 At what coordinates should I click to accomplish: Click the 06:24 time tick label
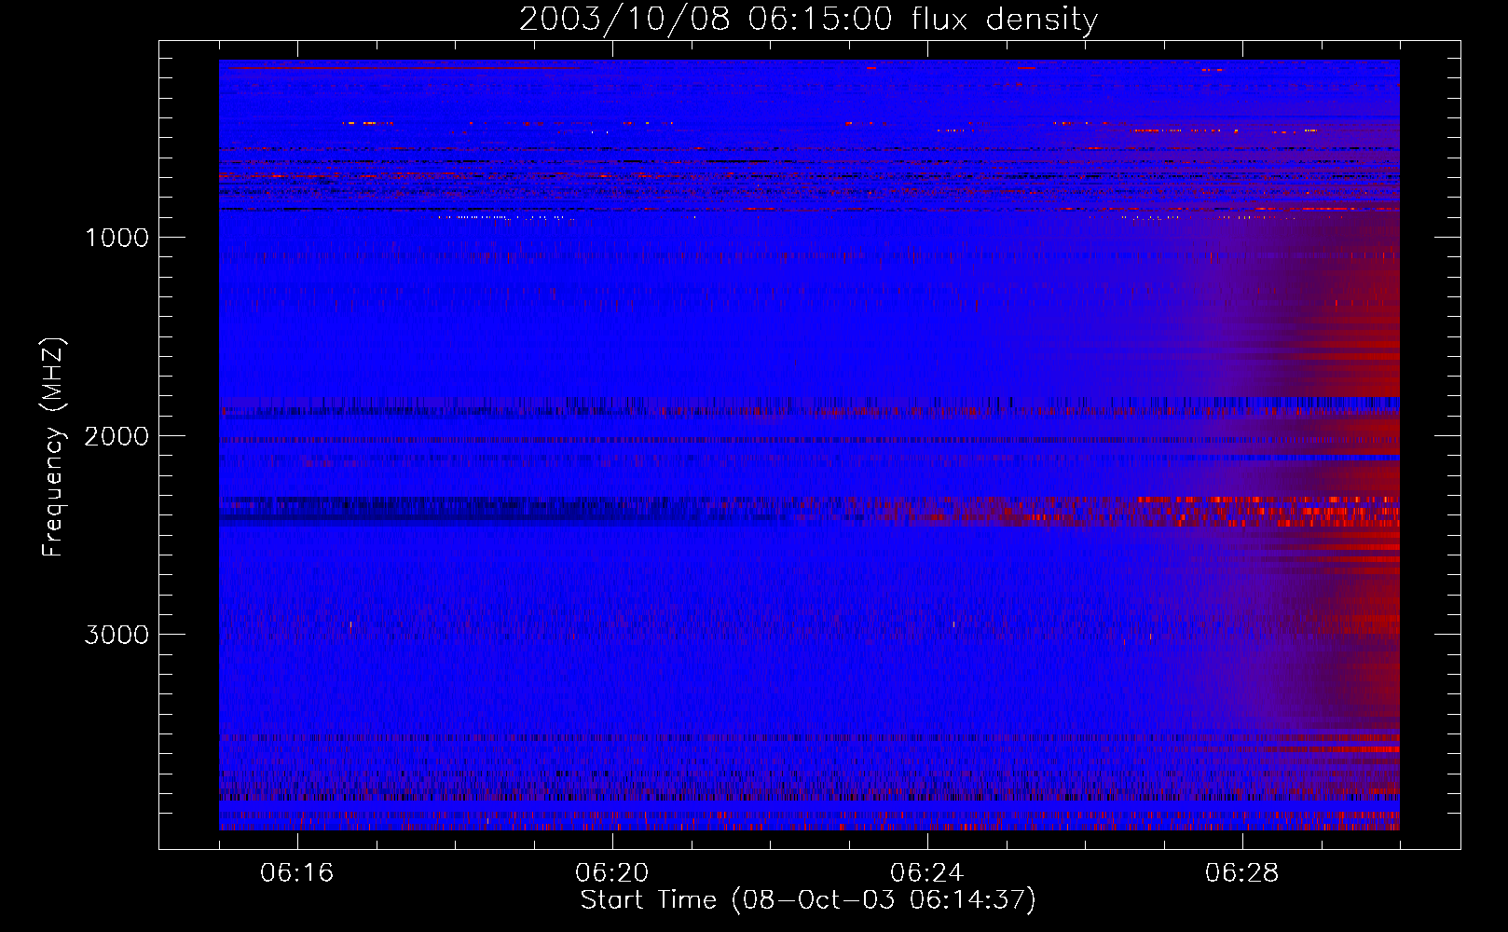coord(927,873)
